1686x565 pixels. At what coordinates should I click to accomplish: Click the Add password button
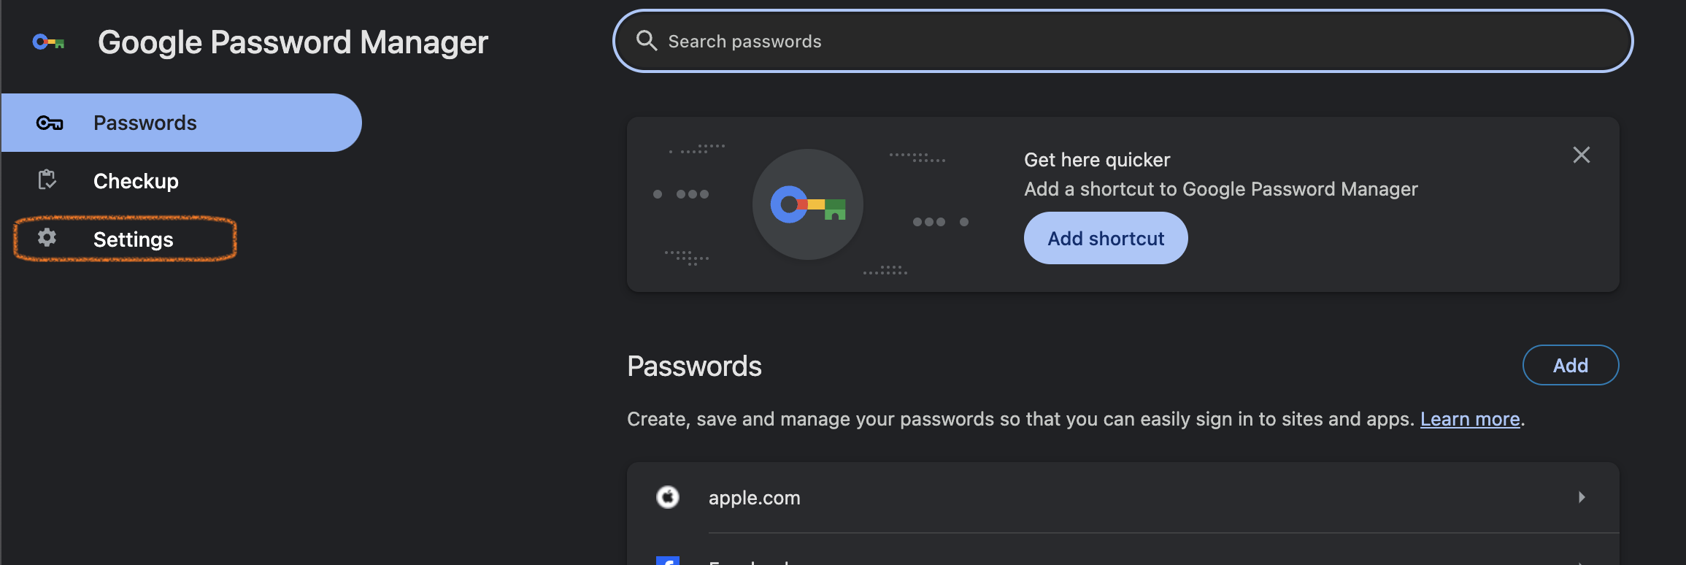(1571, 365)
